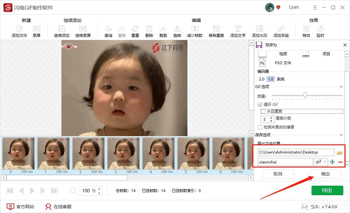Enable the 永远重复 repeat forever checkbox
The width and height of the screenshot is (350, 213).
coord(263,111)
